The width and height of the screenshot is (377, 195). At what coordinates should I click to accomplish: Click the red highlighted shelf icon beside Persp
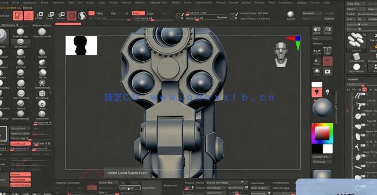coord(328,61)
